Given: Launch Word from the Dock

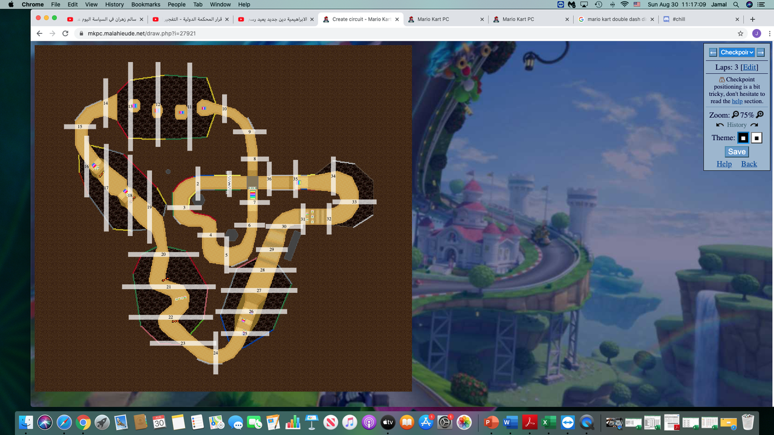Looking at the screenshot, I should pyautogui.click(x=510, y=422).
